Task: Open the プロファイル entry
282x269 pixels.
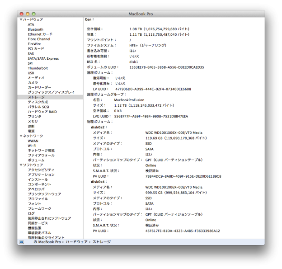Action: pos(38,199)
